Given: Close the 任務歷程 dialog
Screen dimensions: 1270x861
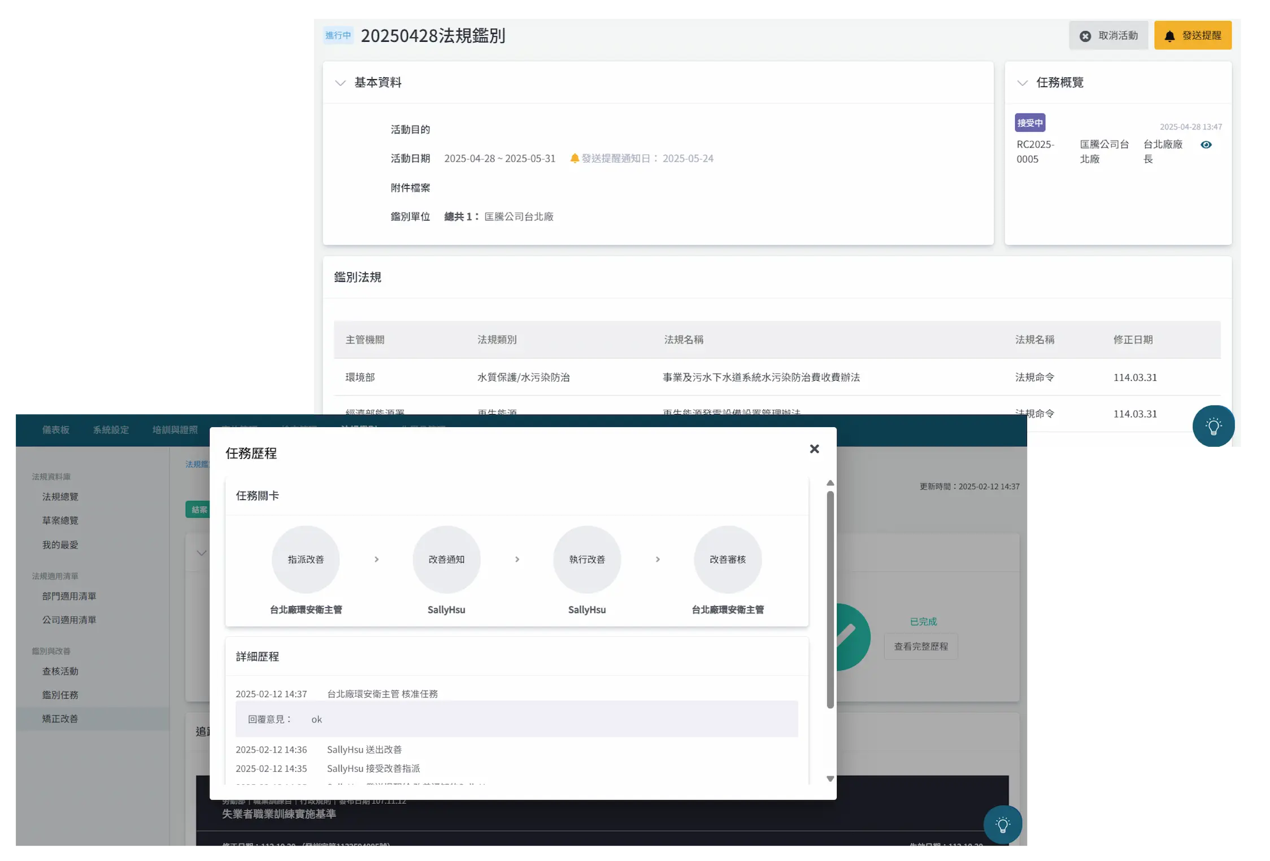Looking at the screenshot, I should 814,449.
